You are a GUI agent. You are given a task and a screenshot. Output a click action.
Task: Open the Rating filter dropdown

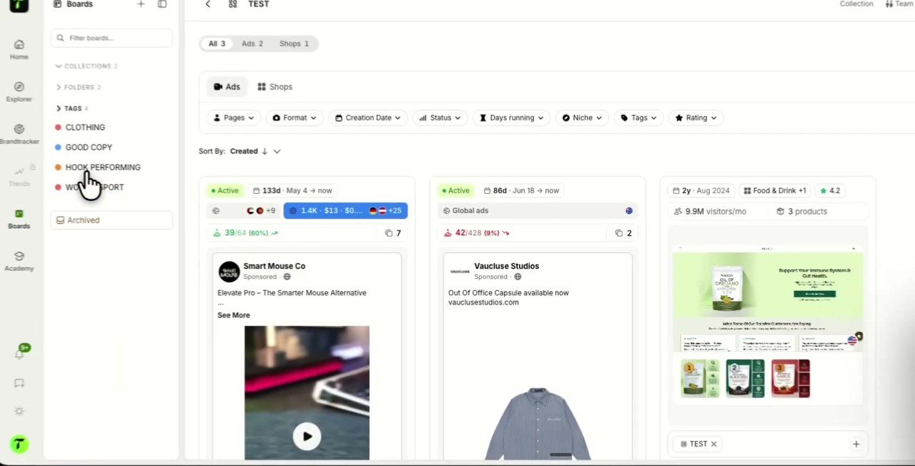pos(696,118)
